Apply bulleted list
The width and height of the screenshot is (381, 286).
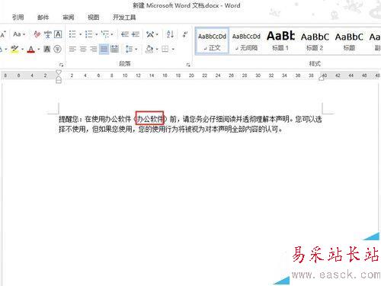pos(72,34)
